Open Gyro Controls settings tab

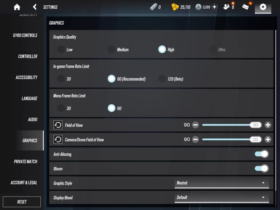pyautogui.click(x=25, y=35)
